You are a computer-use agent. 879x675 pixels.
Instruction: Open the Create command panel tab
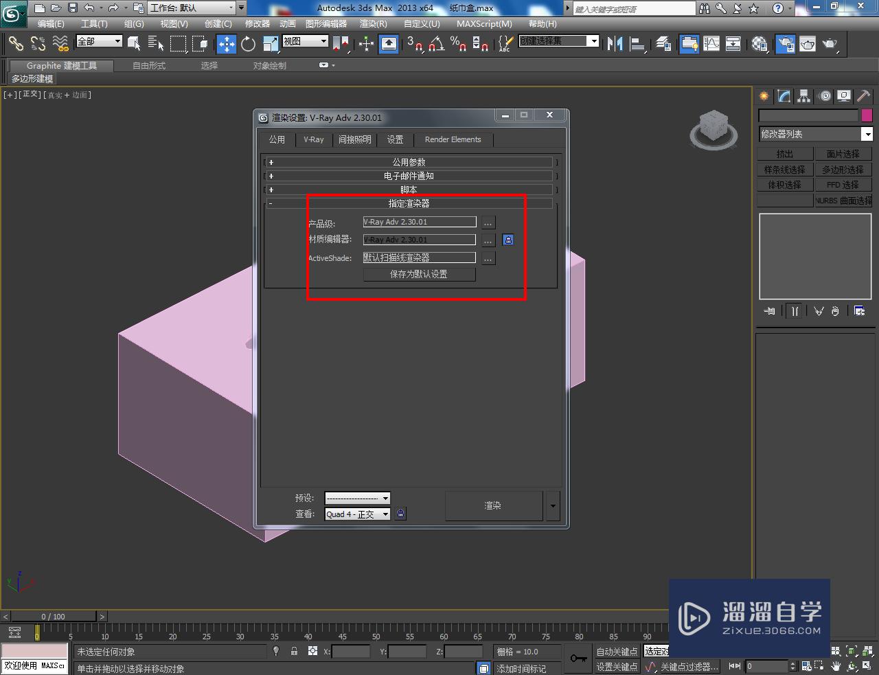[x=764, y=96]
